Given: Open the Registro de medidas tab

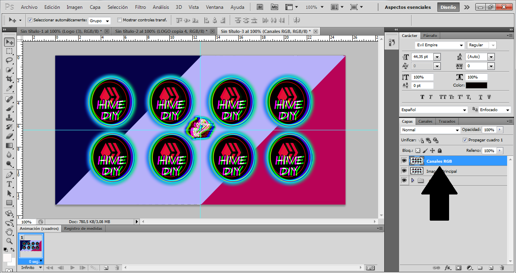Looking at the screenshot, I should coord(83,228).
